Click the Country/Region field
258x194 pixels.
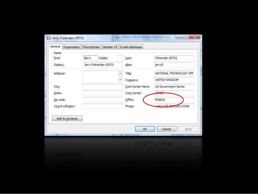103,106
